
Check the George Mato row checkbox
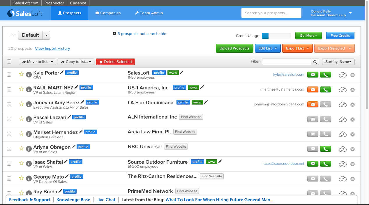click(x=9, y=179)
